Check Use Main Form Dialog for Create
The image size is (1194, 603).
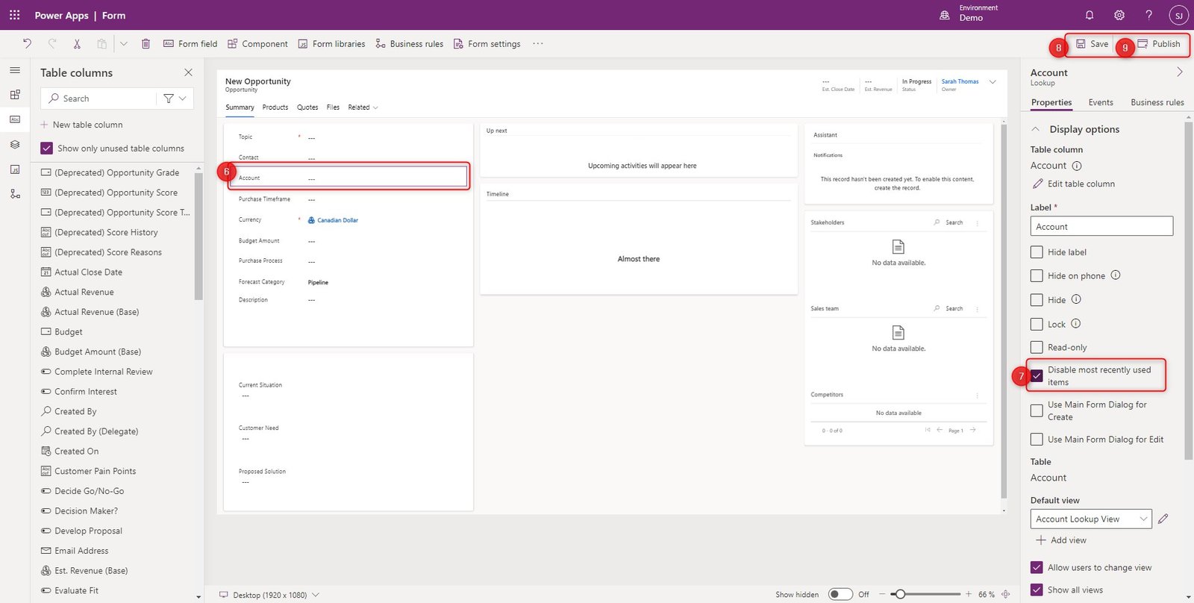coord(1037,410)
